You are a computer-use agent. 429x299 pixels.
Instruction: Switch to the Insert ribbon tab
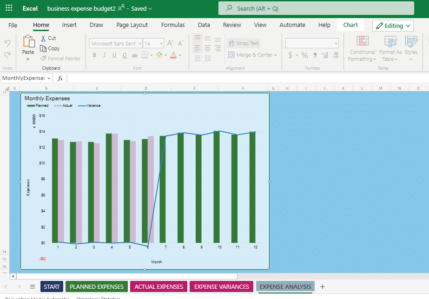[69, 25]
